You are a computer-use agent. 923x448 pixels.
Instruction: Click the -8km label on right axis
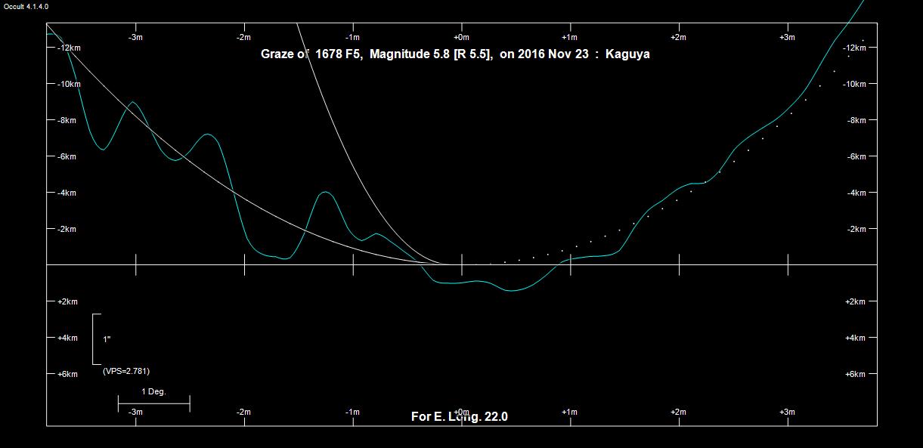tap(860, 120)
